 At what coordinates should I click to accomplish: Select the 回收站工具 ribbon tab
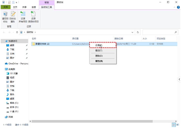[x=47, y=7]
